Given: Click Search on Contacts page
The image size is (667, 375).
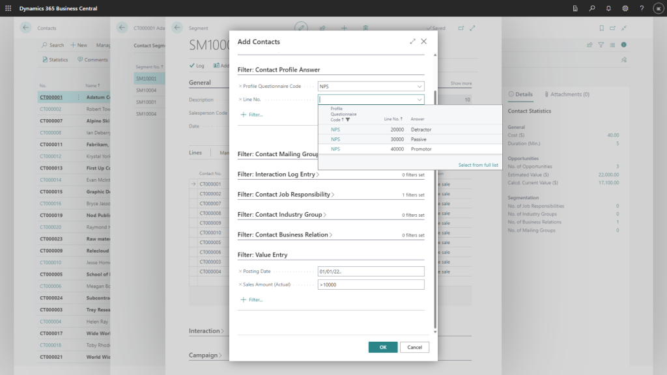Looking at the screenshot, I should pos(53,45).
